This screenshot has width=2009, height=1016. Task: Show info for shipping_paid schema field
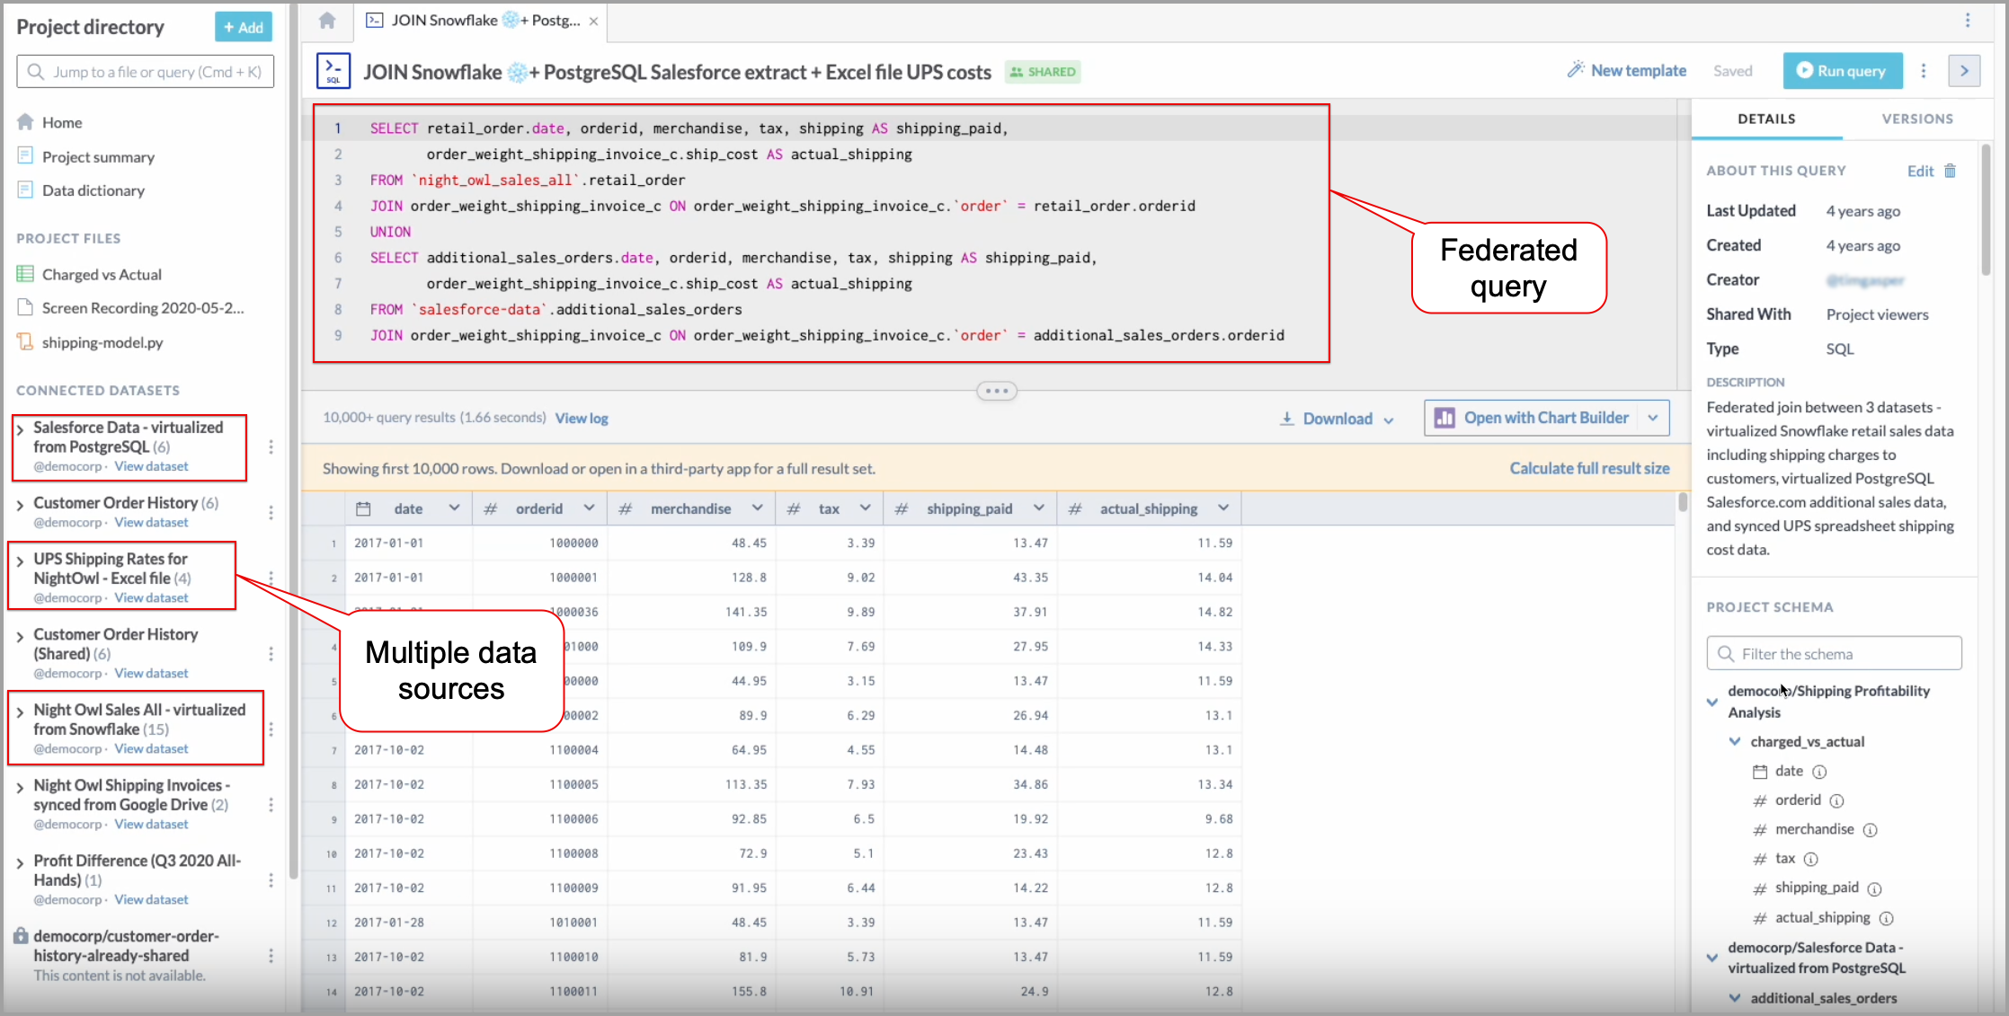1874,888
